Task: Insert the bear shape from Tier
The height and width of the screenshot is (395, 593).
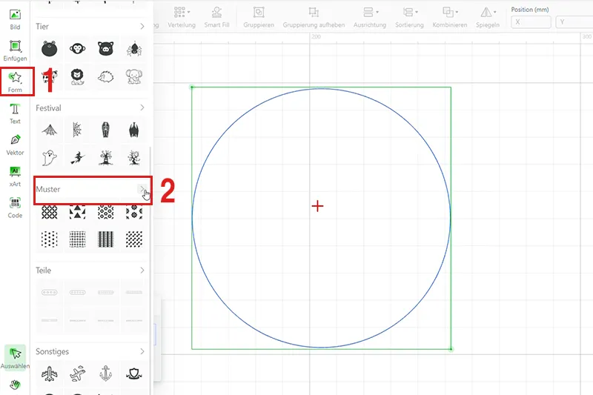Action: (50, 49)
